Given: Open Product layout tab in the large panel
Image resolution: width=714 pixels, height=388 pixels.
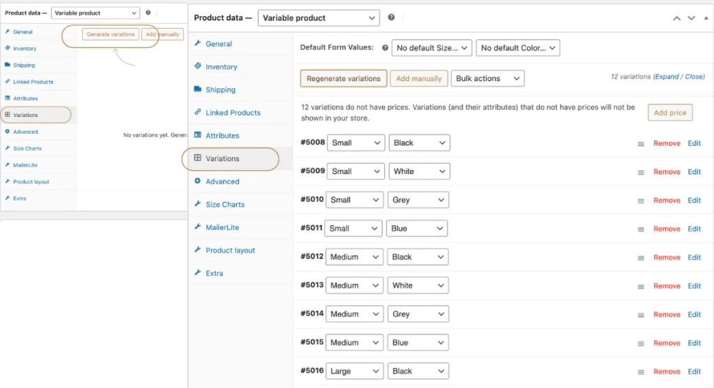Looking at the screenshot, I should (x=230, y=250).
